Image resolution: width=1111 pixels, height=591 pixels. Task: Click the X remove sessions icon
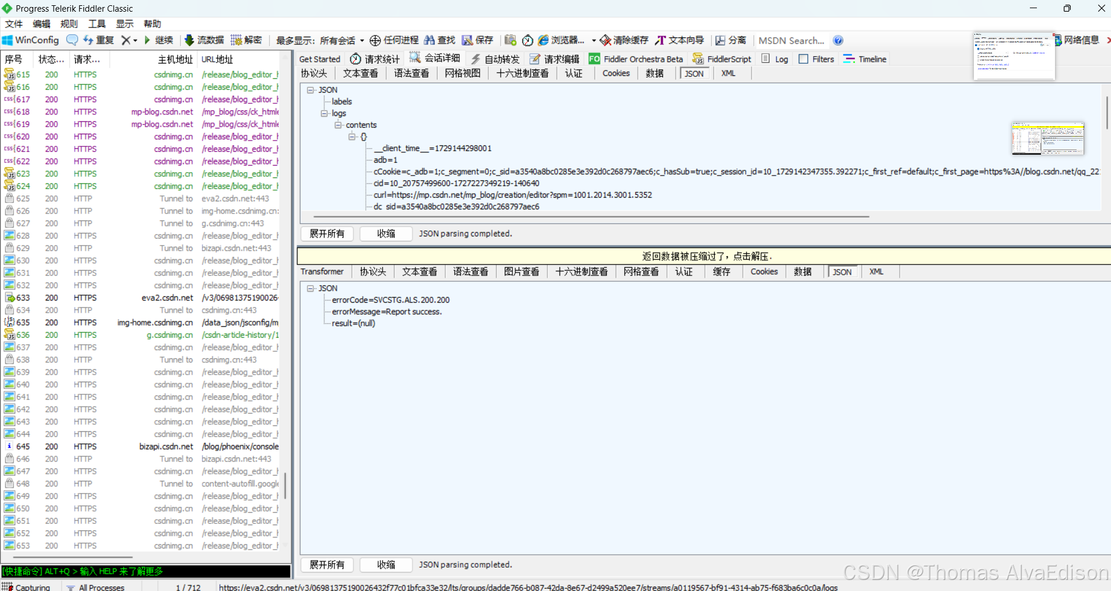(x=125, y=40)
